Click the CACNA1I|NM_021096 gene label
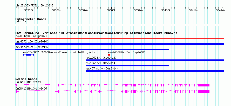Viewport: 231px width, 106px height. 29,82
